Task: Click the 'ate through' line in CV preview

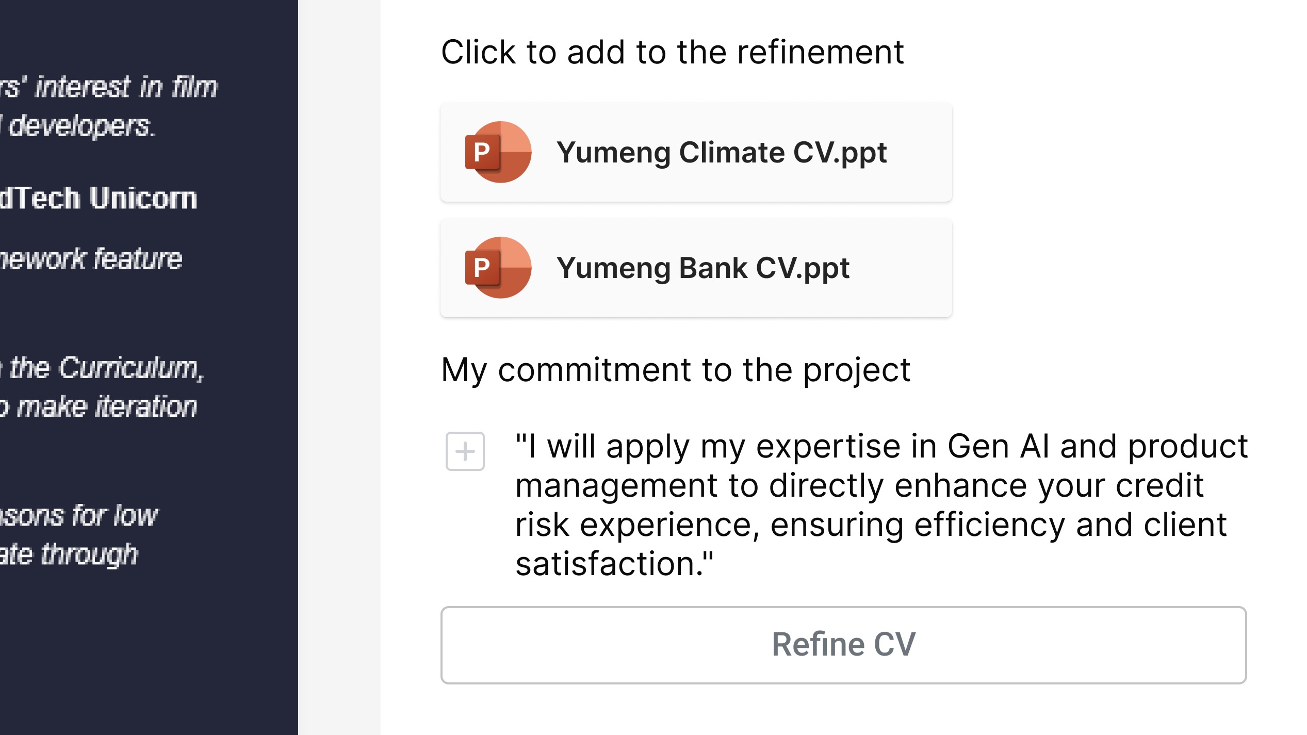Action: (x=69, y=554)
